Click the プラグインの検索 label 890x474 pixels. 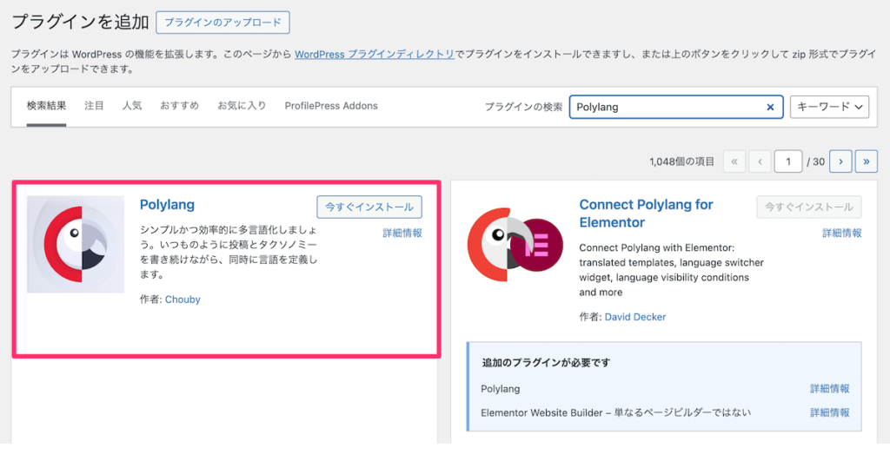(523, 107)
